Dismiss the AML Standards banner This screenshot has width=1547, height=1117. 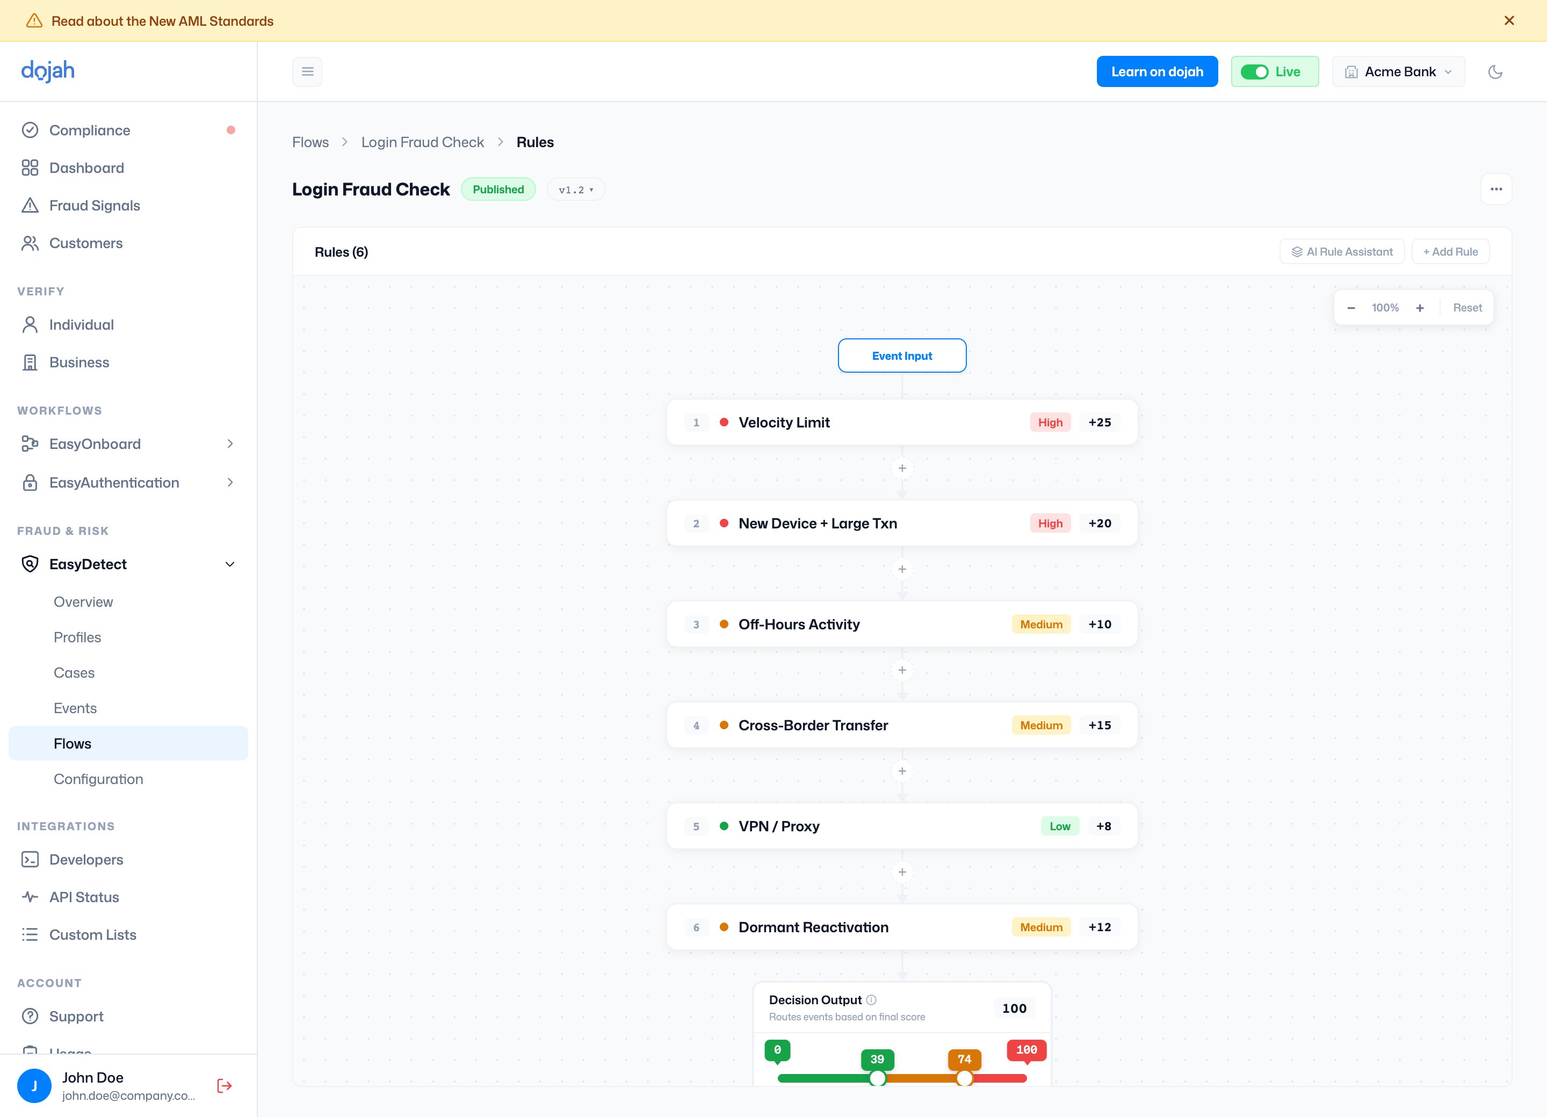pos(1509,20)
